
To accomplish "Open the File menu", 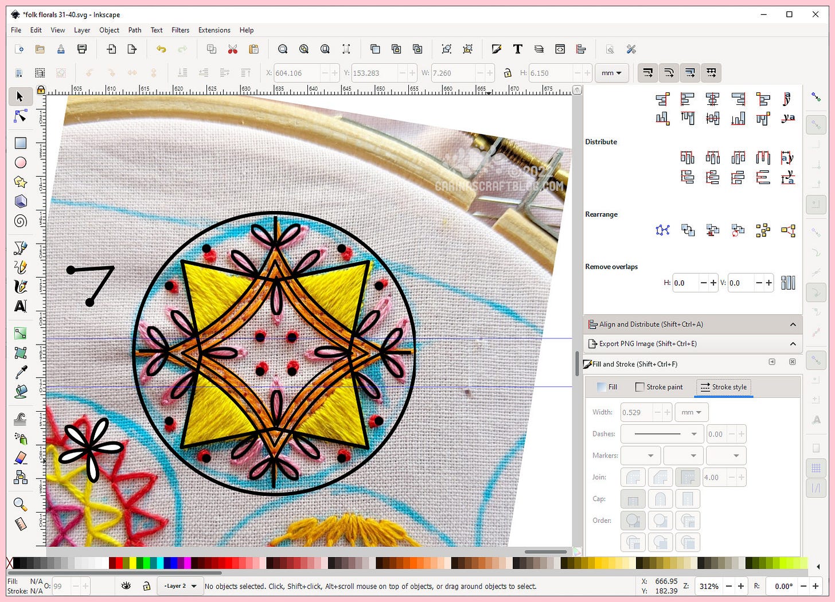I will click(16, 30).
